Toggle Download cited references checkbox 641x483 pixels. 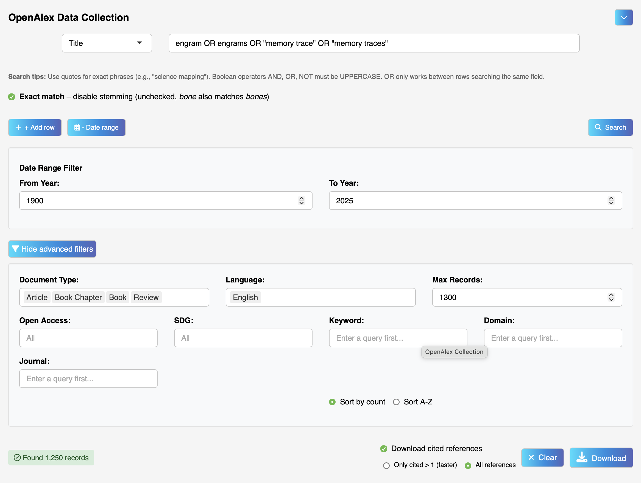tap(384, 449)
